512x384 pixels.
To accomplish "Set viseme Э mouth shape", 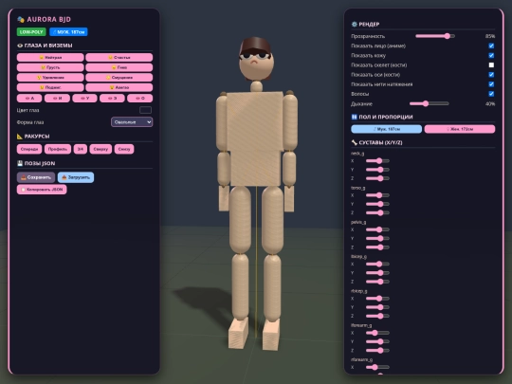I will click(112, 98).
